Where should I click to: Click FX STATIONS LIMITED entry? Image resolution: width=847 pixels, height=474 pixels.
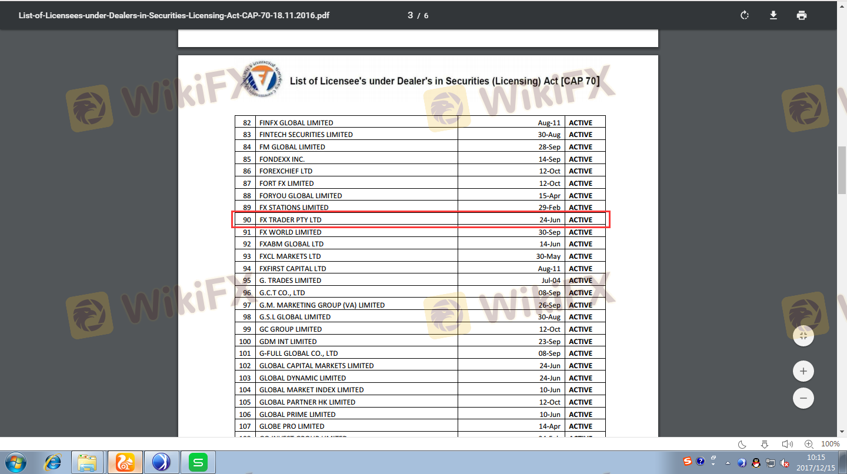(294, 208)
